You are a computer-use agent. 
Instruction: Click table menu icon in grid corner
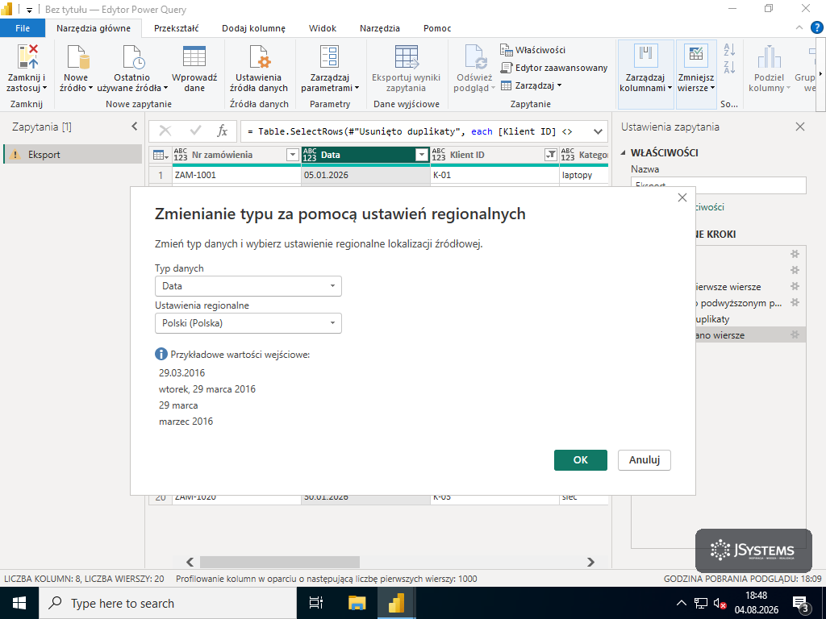(161, 155)
